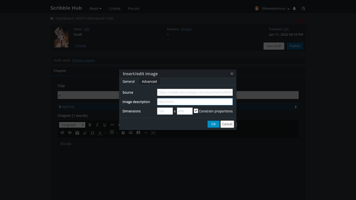The image size is (356, 200).
Task: Toggle italic formatting in the editor
Action: pyautogui.click(x=97, y=125)
